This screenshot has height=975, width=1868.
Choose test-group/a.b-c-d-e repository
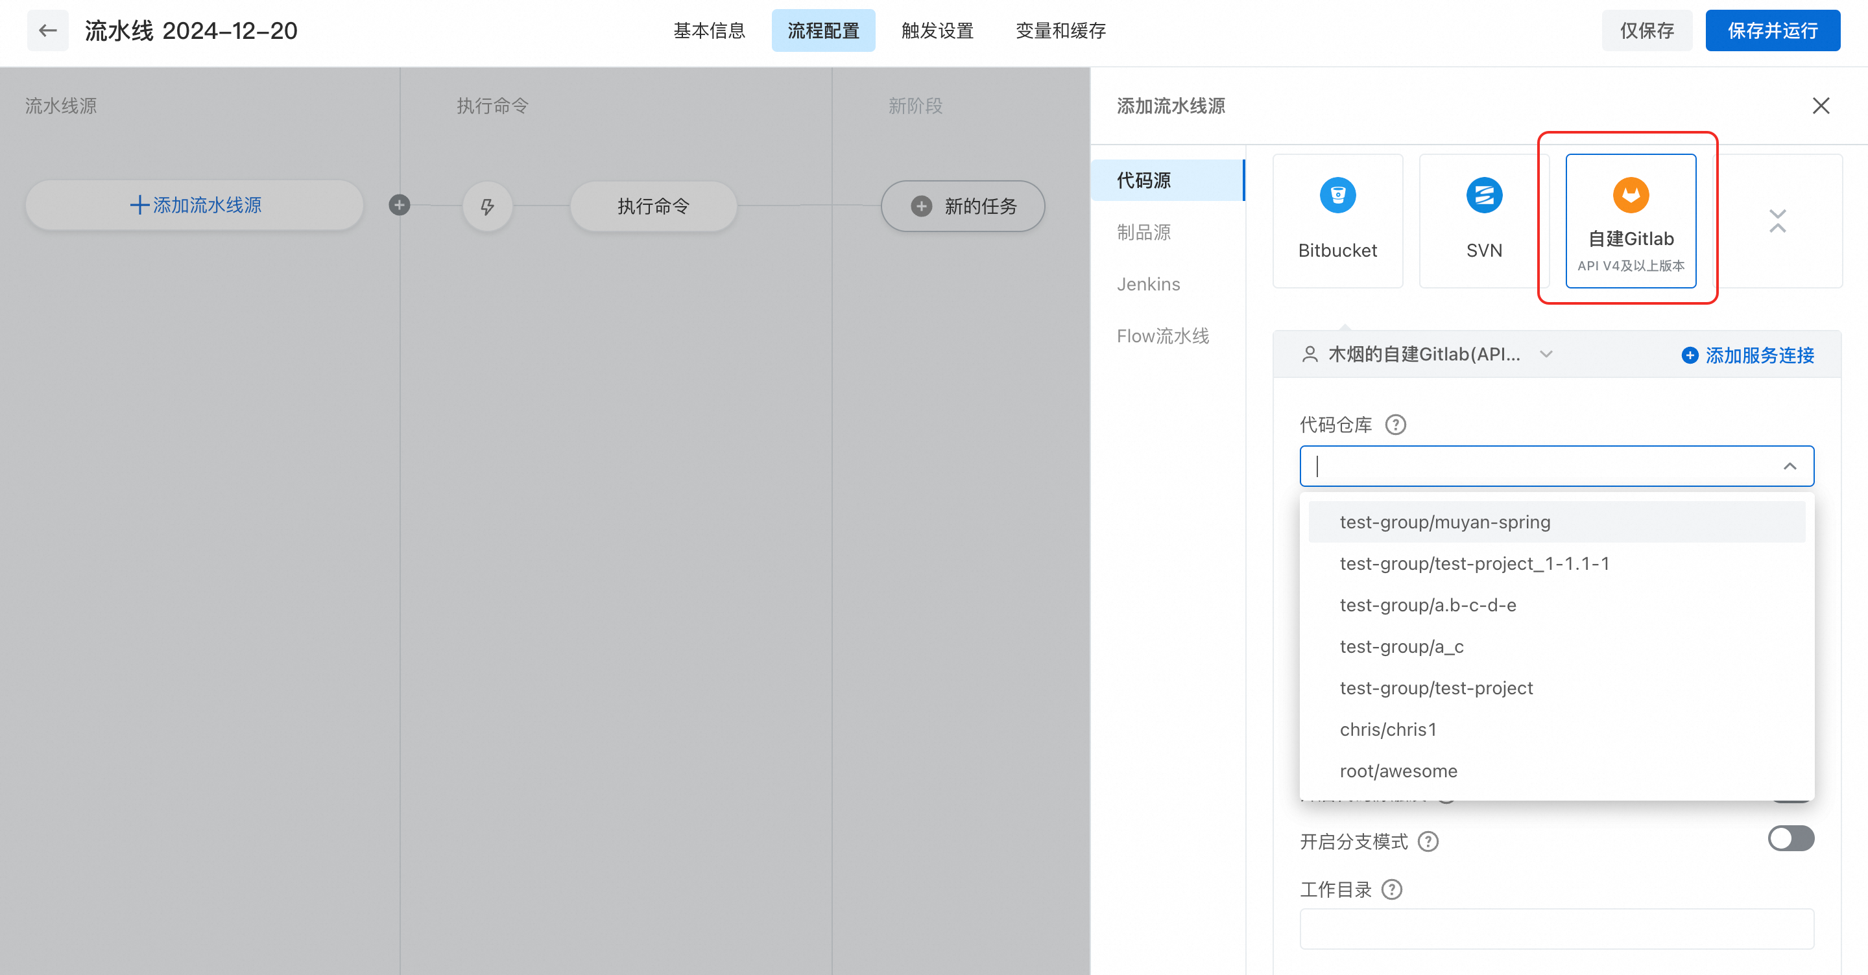pyautogui.click(x=1557, y=605)
